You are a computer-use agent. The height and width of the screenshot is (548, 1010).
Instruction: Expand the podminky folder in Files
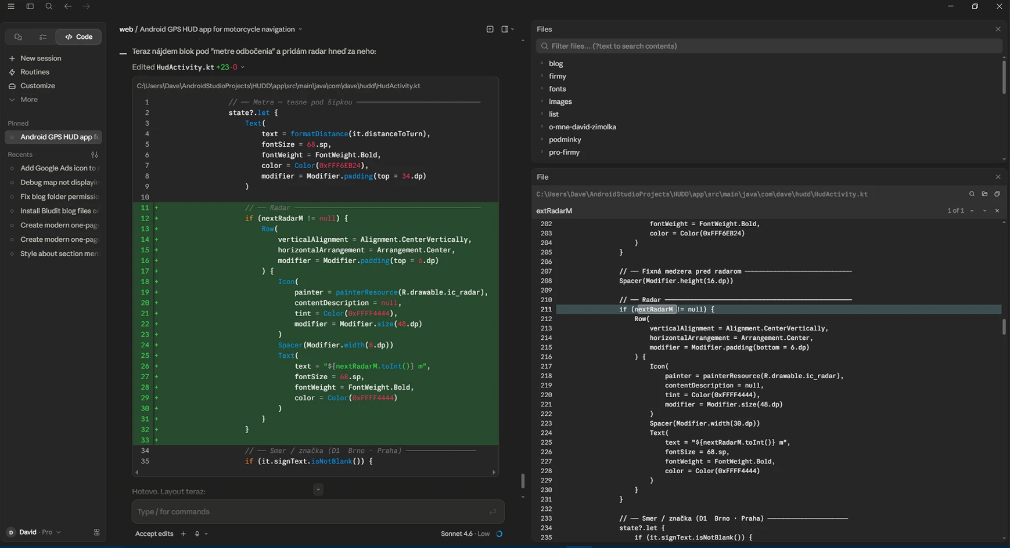[565, 140]
